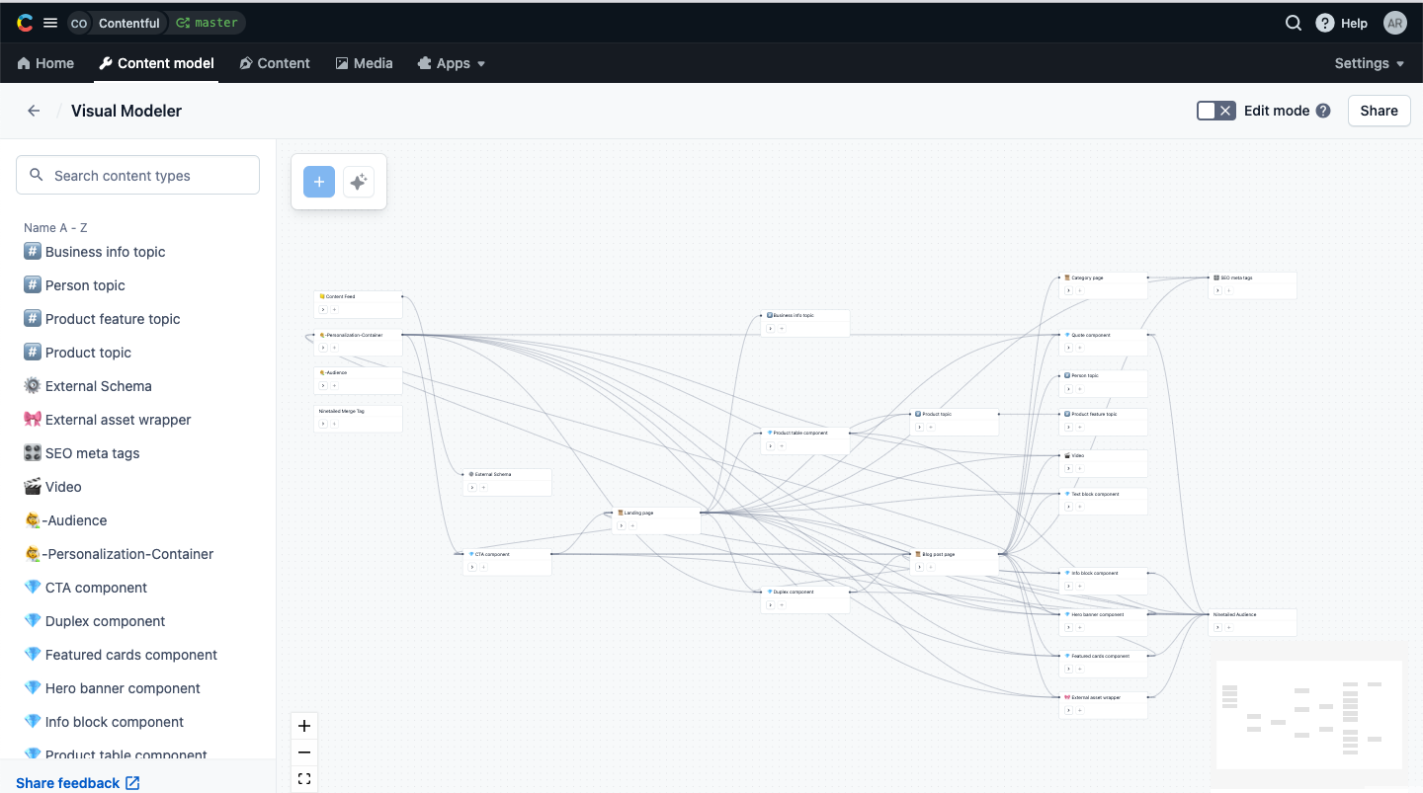
Task: Open search with the magnifier icon
Action: 1294,22
